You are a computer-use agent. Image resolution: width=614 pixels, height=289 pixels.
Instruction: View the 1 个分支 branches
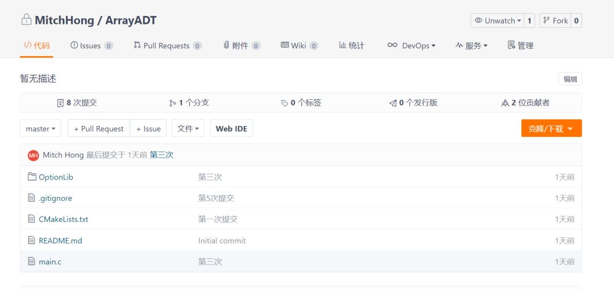(189, 103)
